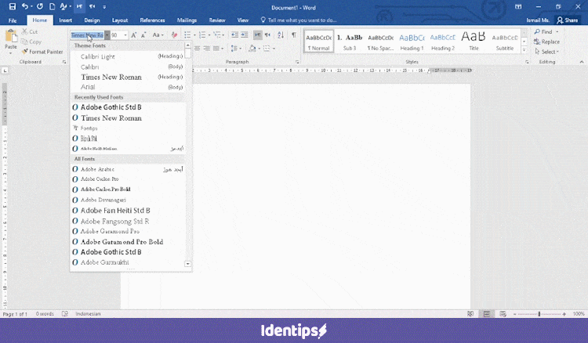Open the Insert ribbon tab

click(x=66, y=20)
